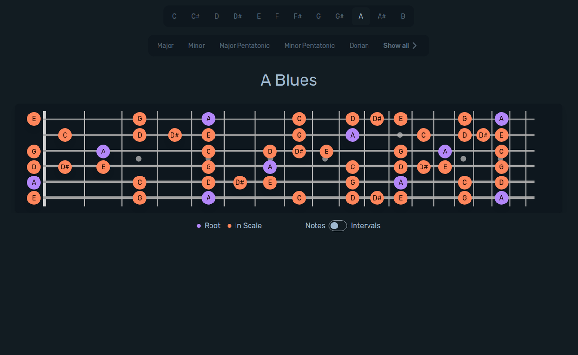Select the C# key tab
The height and width of the screenshot is (355, 578).
click(x=195, y=16)
